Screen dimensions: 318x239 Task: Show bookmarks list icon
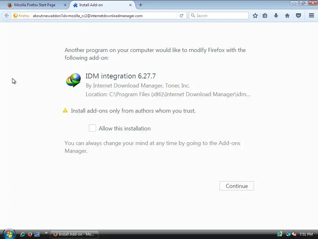(x=265, y=16)
